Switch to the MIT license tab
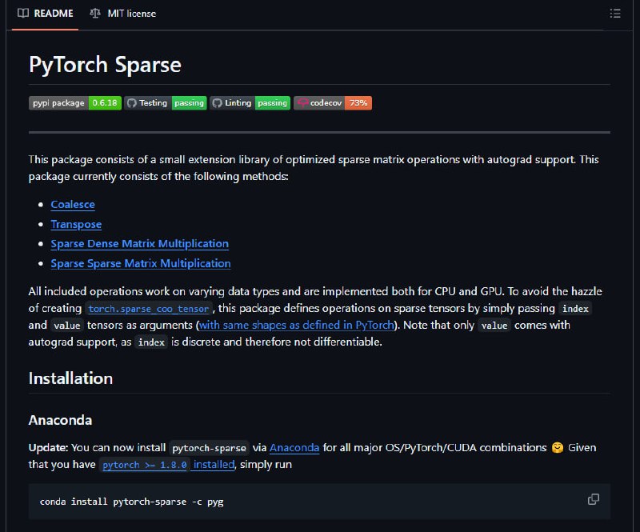The width and height of the screenshot is (640, 532). (x=123, y=14)
